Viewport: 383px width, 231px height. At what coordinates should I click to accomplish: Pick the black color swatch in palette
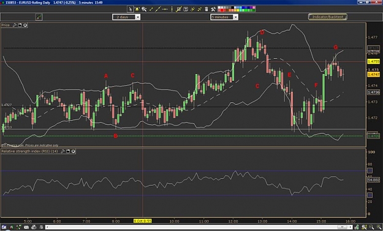pos(232,7)
